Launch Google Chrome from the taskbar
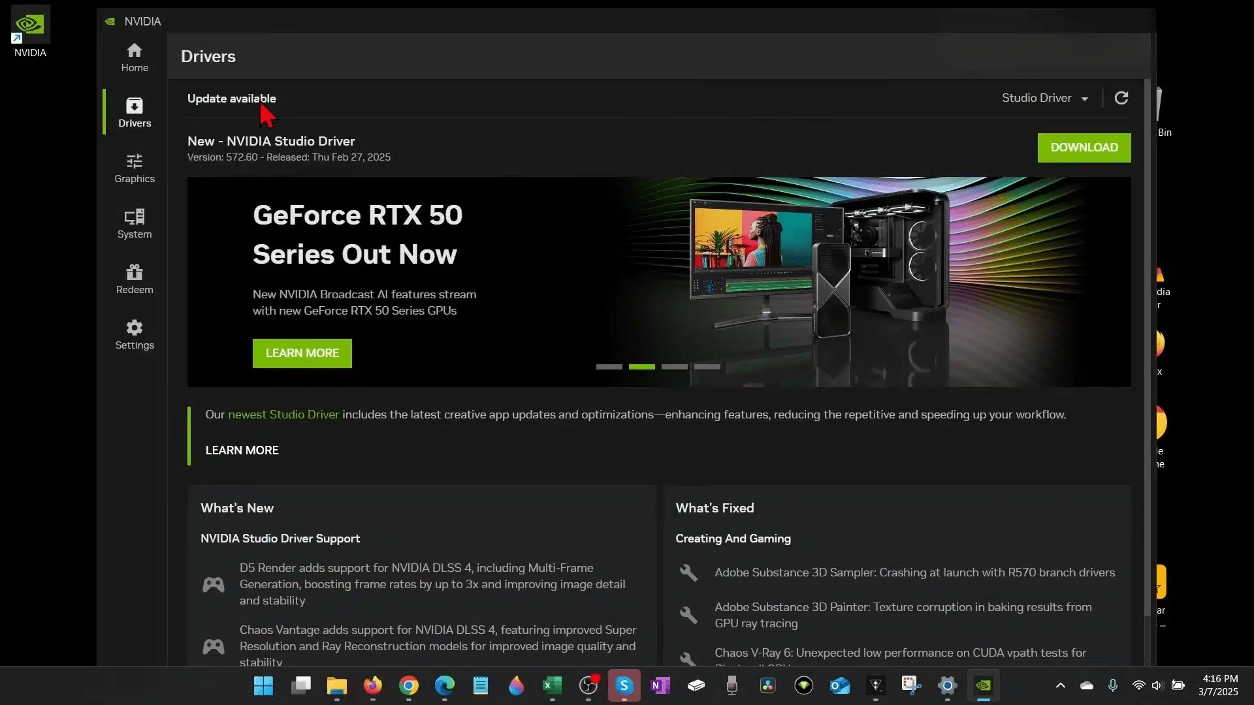 [x=409, y=685]
